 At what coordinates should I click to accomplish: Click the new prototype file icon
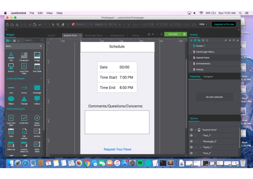pos(7,24)
